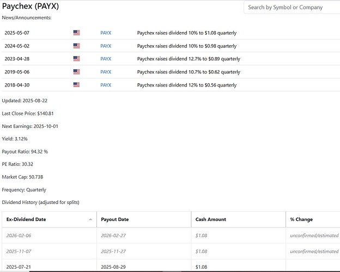Focus the Search by Symbol or Company field

[292, 8]
